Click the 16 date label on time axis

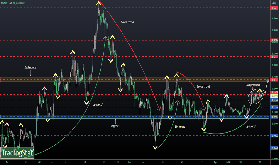[7, 162]
